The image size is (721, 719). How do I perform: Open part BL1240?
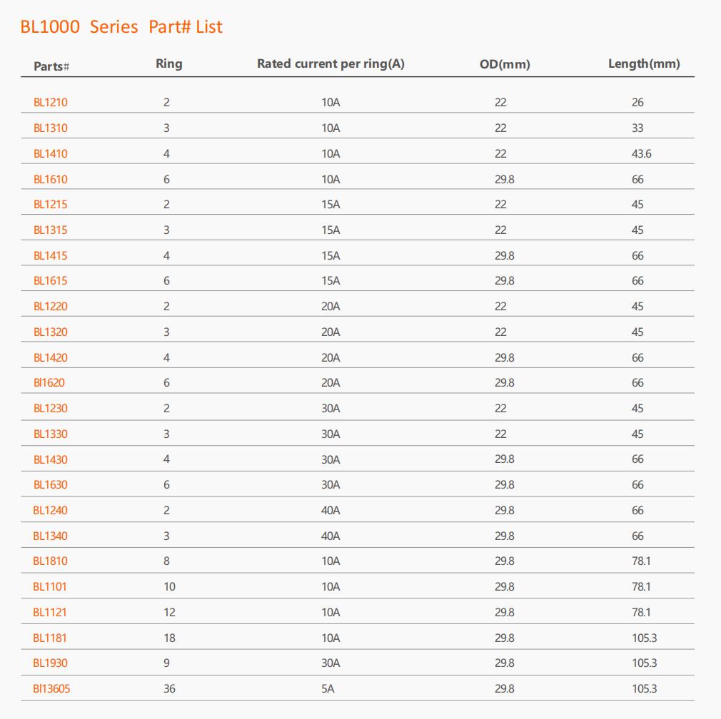(50, 510)
